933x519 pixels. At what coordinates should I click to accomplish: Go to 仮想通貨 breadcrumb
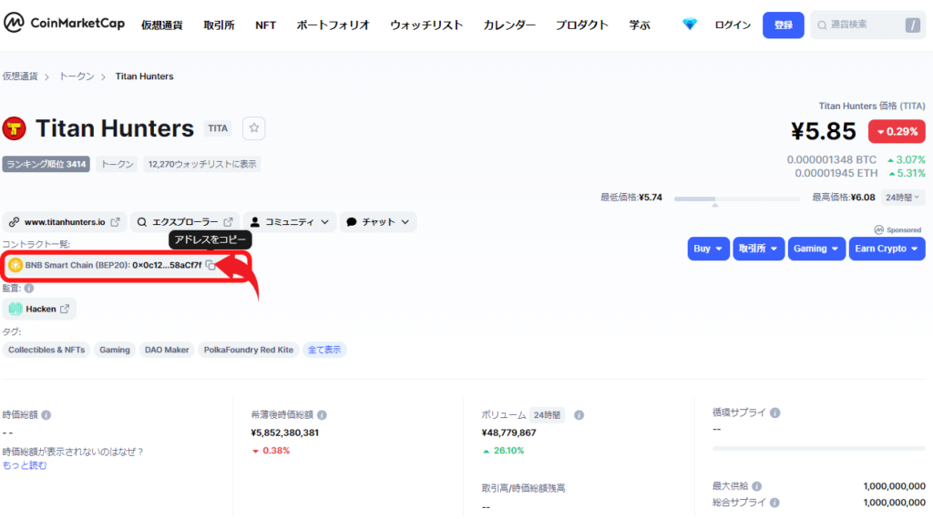coord(20,76)
